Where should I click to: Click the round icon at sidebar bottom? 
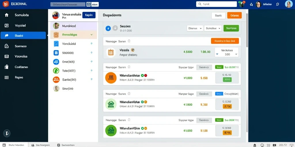point(7,133)
